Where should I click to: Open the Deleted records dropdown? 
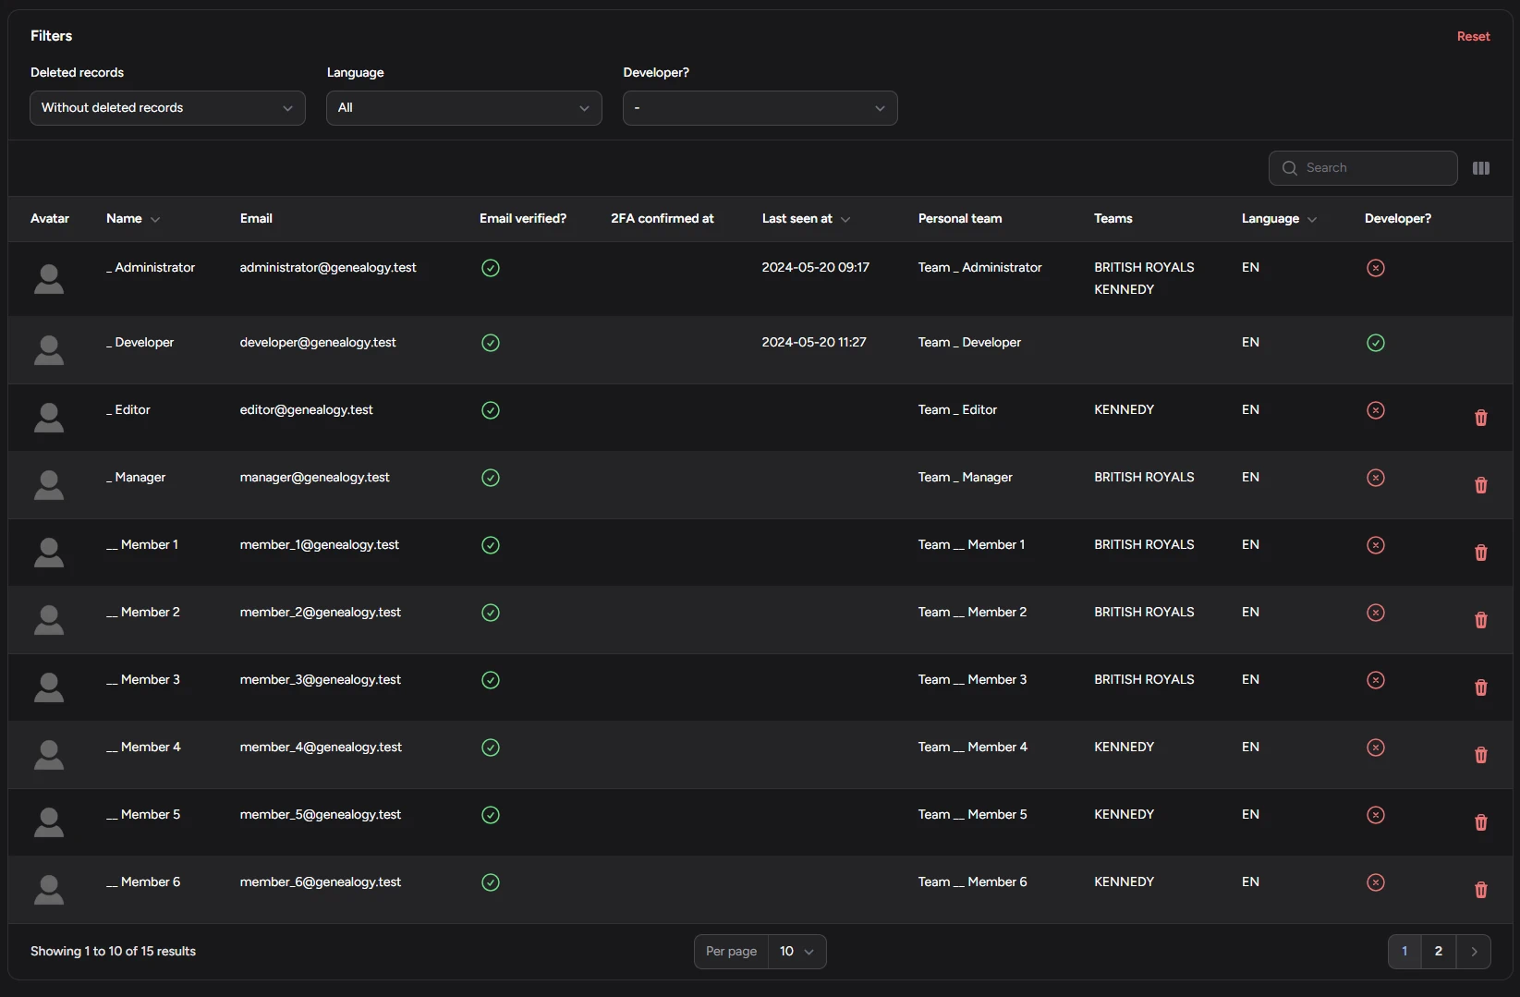pyautogui.click(x=167, y=108)
